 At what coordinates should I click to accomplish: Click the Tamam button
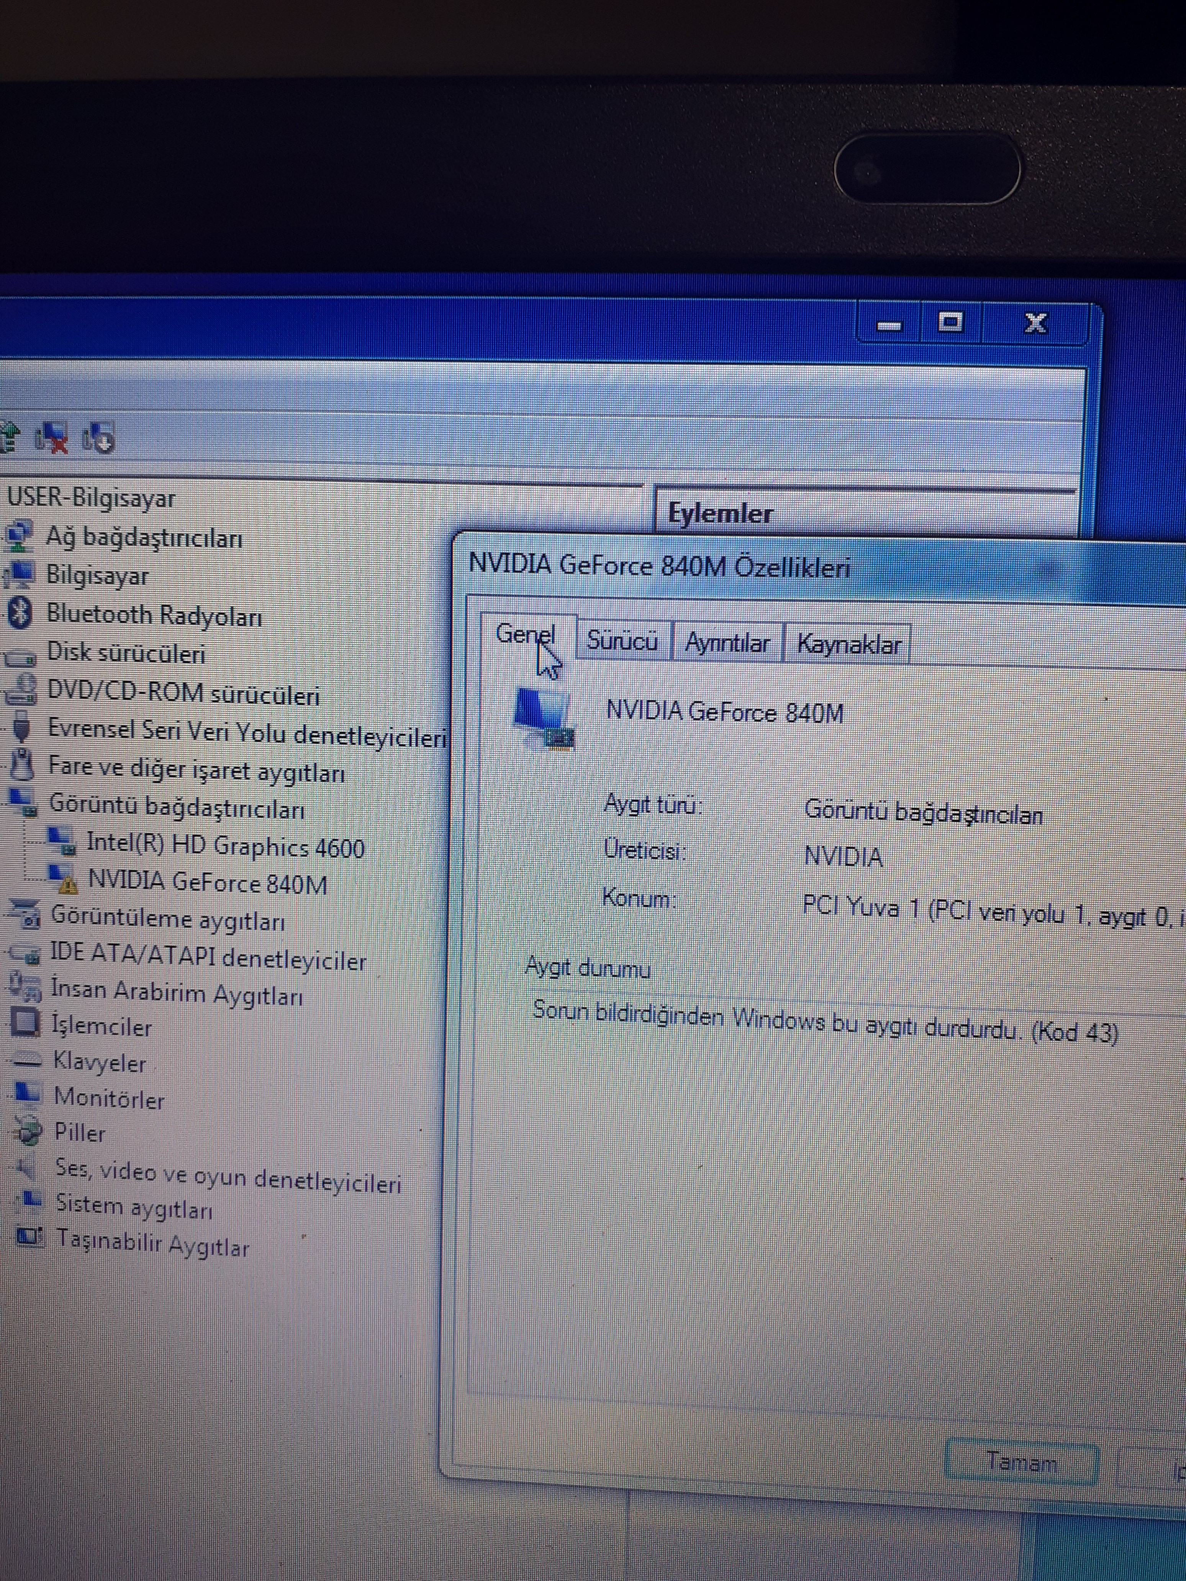point(1022,1462)
